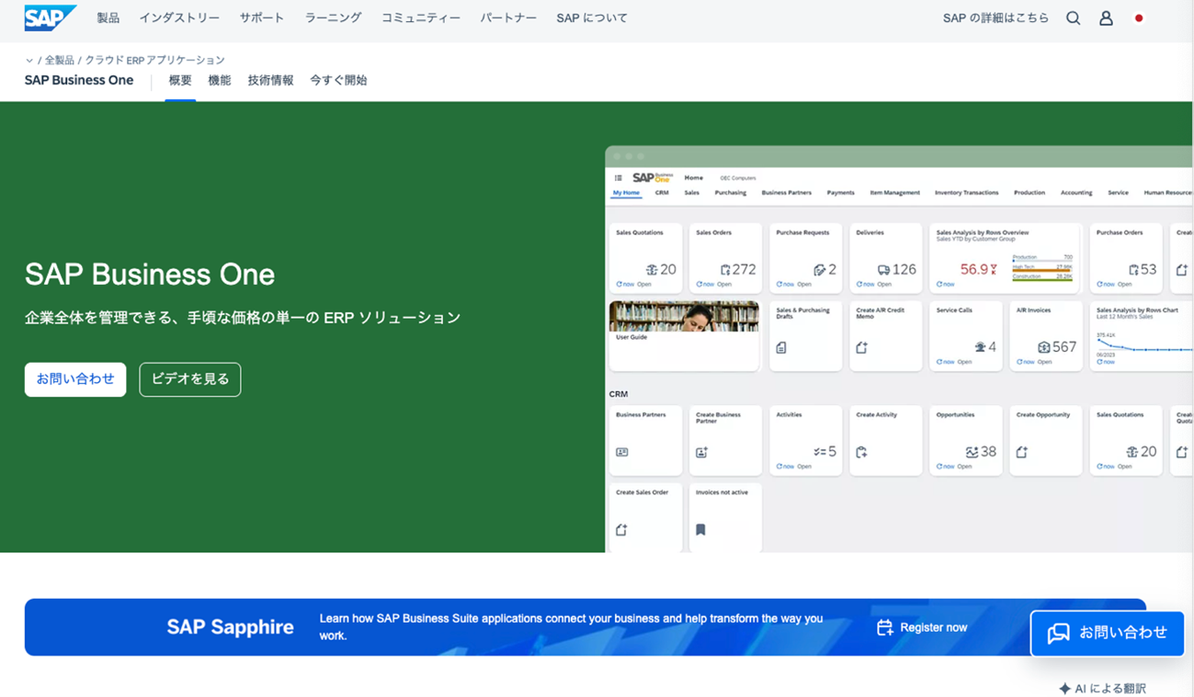Click the Sales Orders tile showing 272
The height and width of the screenshot is (697, 1194).
(726, 259)
